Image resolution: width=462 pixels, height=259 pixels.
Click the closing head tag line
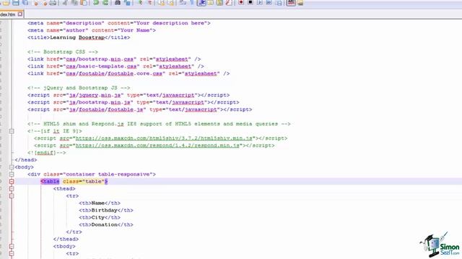tap(26, 160)
